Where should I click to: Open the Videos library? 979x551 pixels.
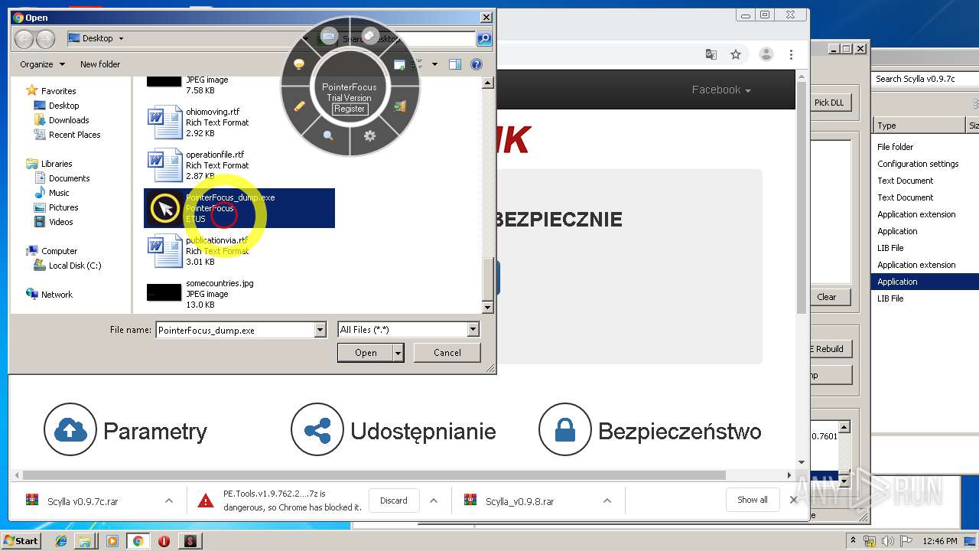[60, 222]
